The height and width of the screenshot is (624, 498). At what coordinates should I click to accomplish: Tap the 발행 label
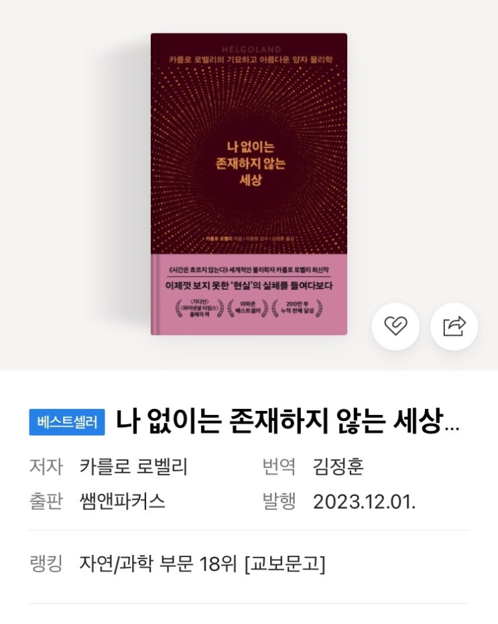click(x=279, y=501)
